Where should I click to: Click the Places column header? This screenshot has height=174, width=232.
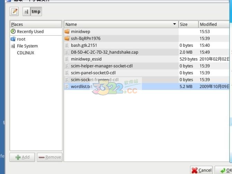(36, 24)
